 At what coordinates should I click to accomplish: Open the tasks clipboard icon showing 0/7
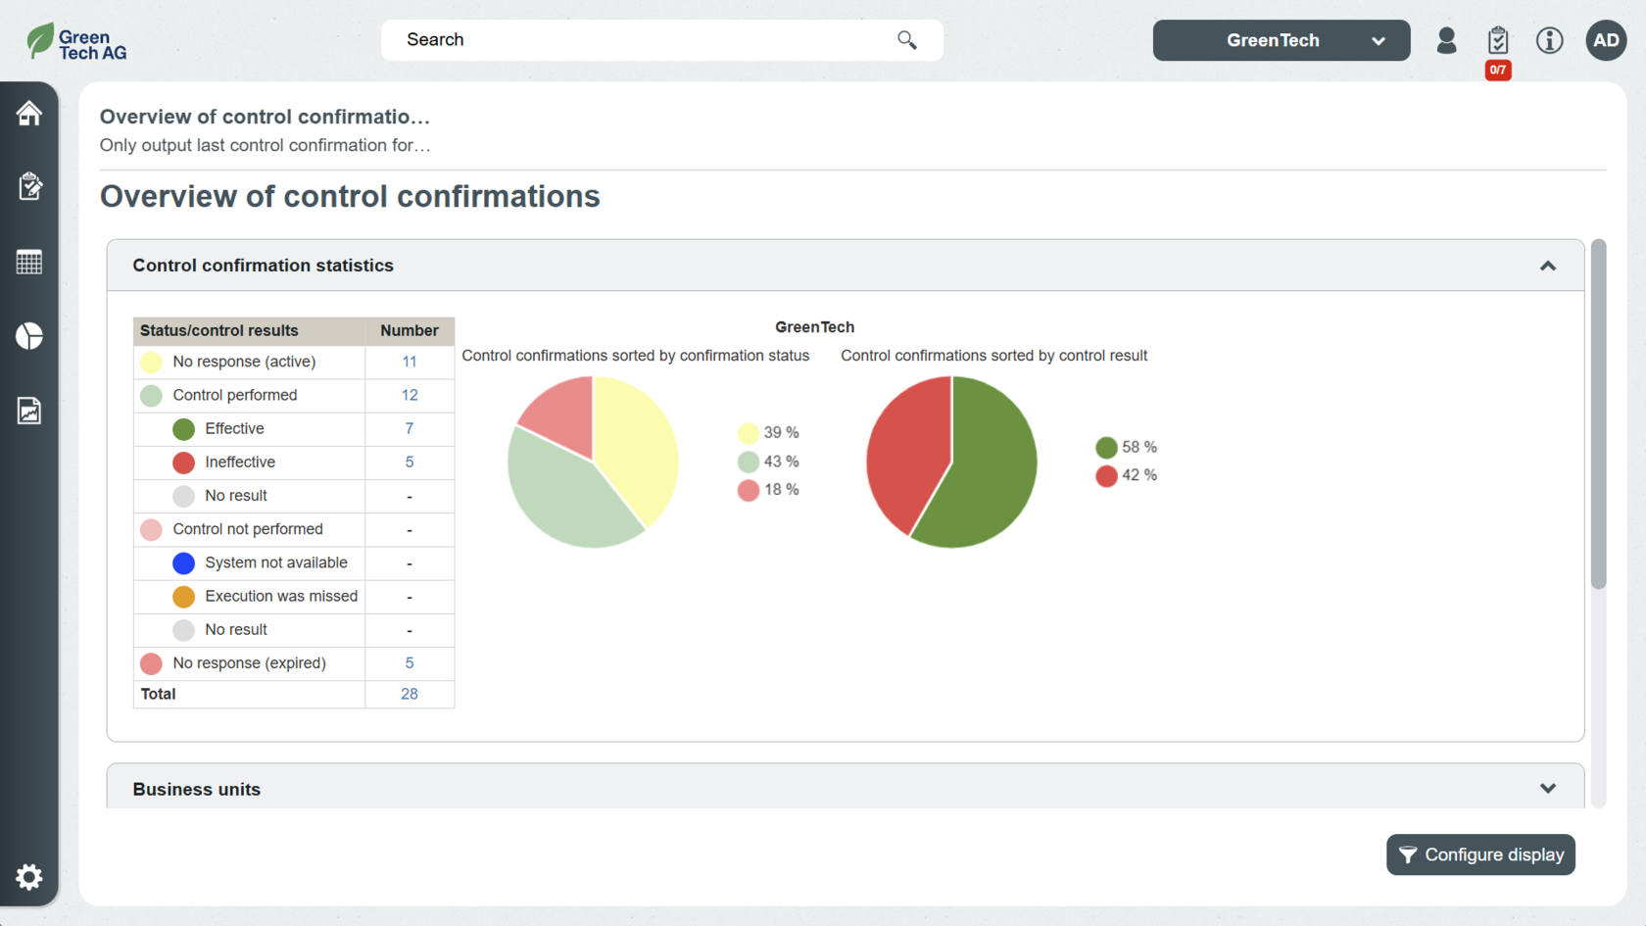1497,41
